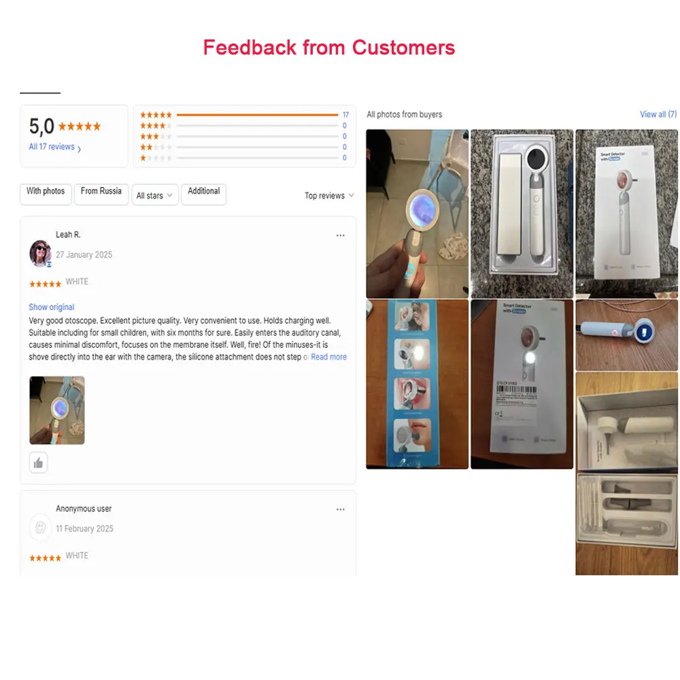Like Leah R.'s review with thumbs-up icon

(x=38, y=462)
